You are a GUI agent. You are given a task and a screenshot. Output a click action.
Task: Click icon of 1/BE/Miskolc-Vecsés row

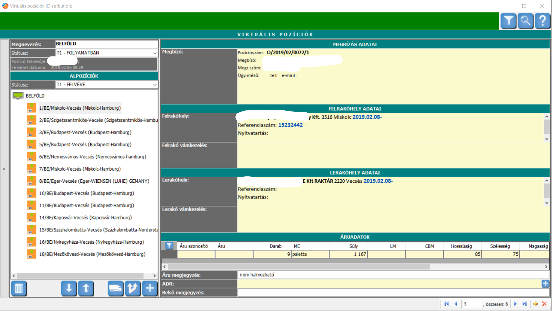tap(31, 108)
